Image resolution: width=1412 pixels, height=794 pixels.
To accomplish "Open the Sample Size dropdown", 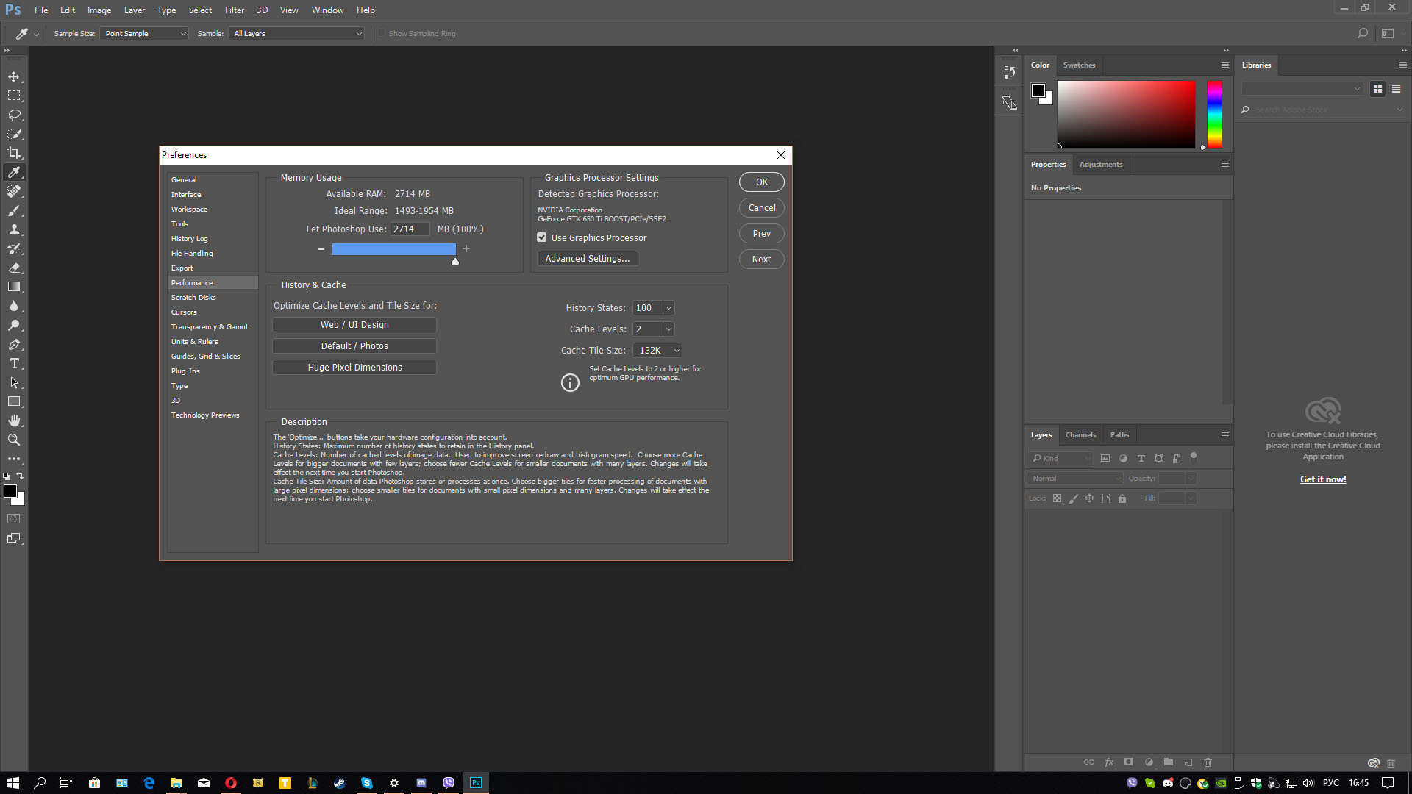I will (x=144, y=33).
